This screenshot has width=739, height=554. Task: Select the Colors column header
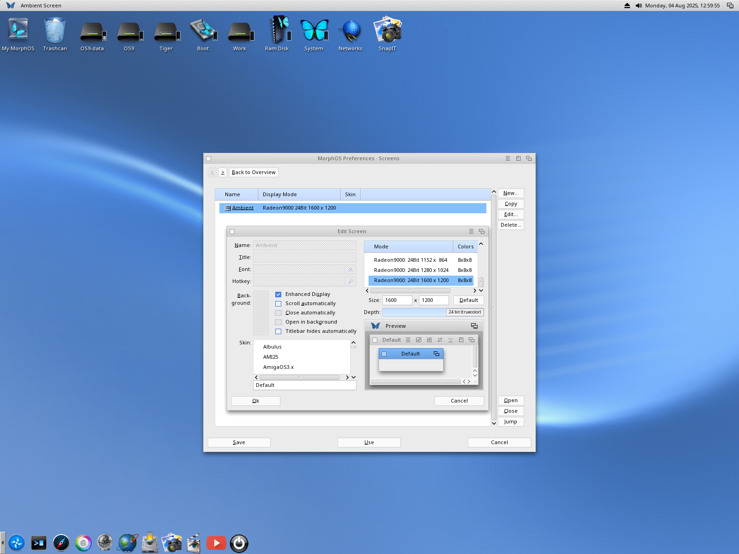pos(466,246)
